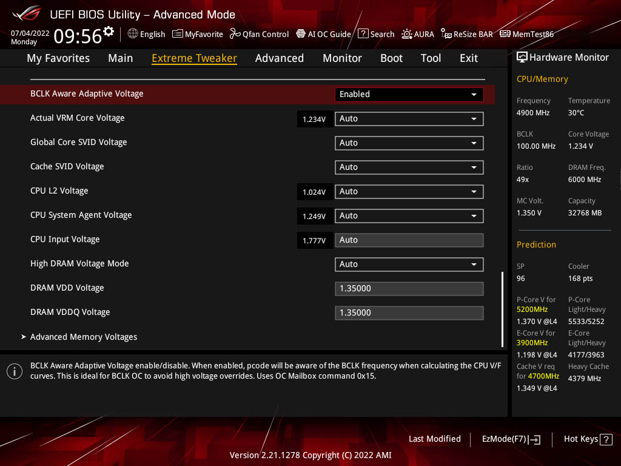Image resolution: width=621 pixels, height=466 pixels.
Task: Click the info icon beside help text
Action: coord(15,371)
